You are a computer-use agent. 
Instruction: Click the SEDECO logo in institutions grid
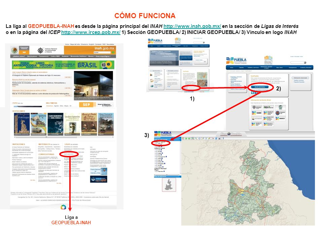[x=280, y=119]
